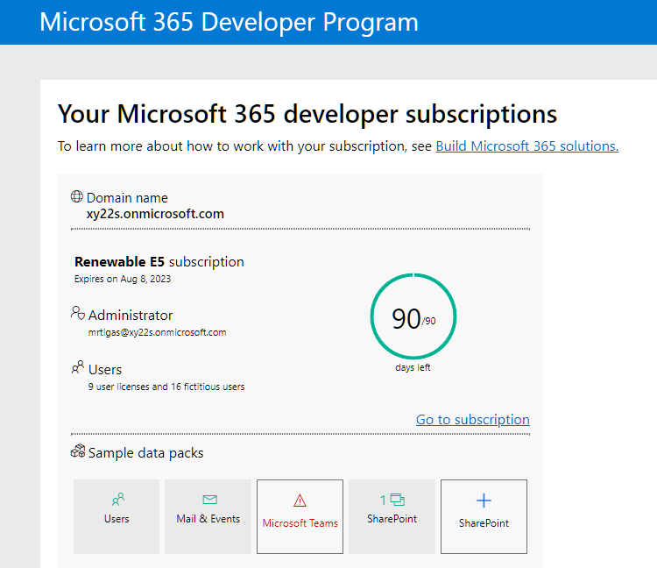Click the Domain name label
Viewport: 657px width, 568px height.
tap(127, 197)
